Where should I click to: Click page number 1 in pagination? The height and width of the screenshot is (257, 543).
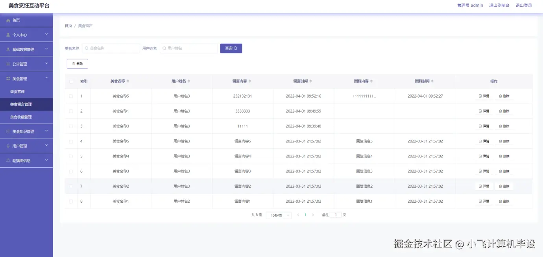click(305, 215)
